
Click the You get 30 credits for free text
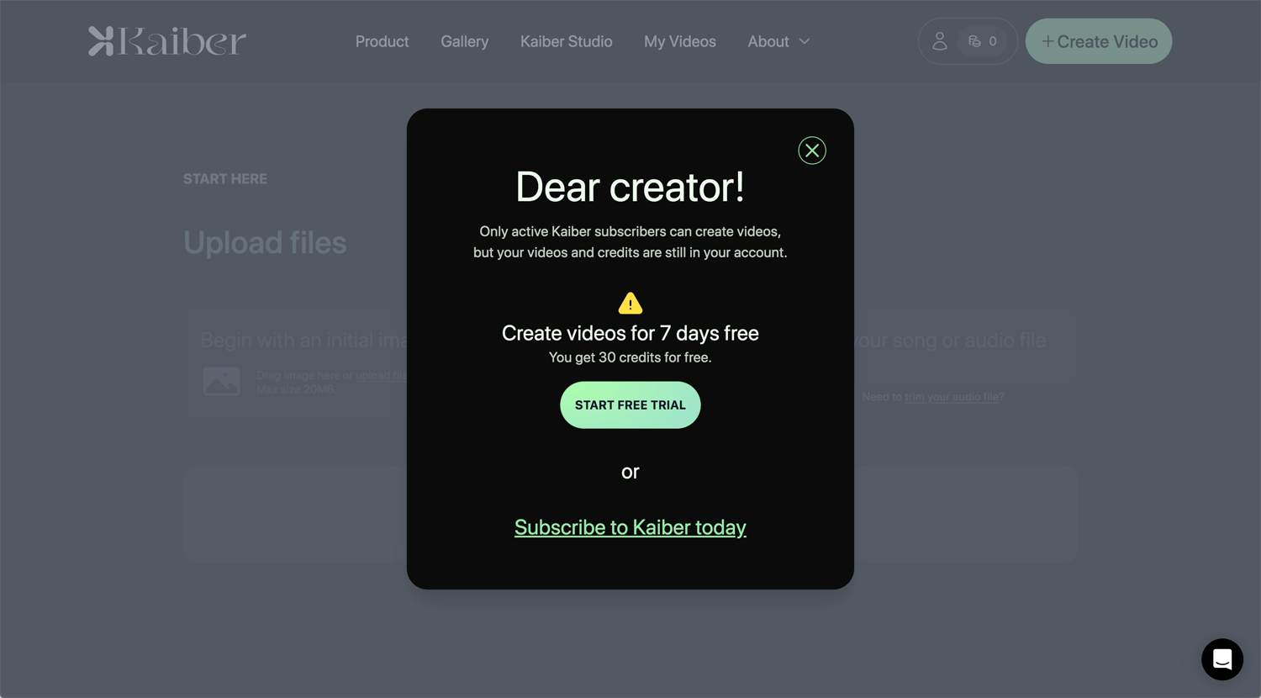click(630, 357)
